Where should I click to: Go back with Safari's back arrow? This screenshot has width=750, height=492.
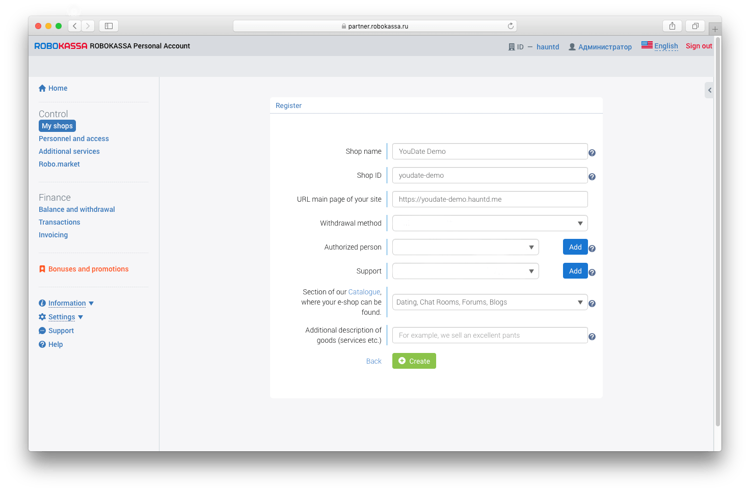point(75,26)
